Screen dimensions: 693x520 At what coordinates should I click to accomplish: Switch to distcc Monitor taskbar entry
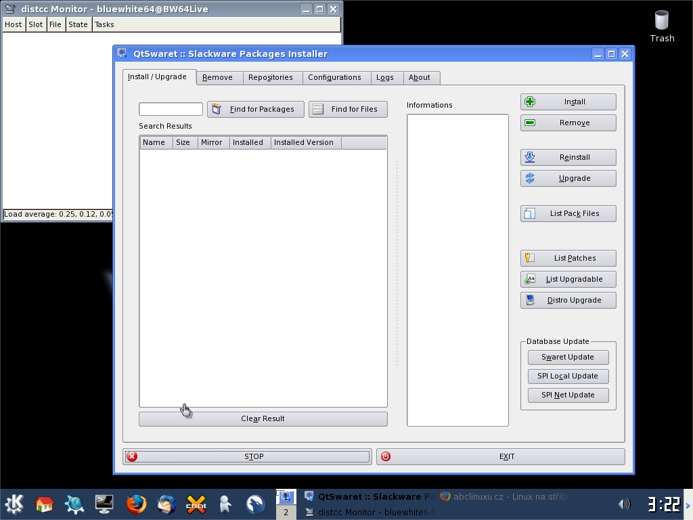(x=370, y=512)
